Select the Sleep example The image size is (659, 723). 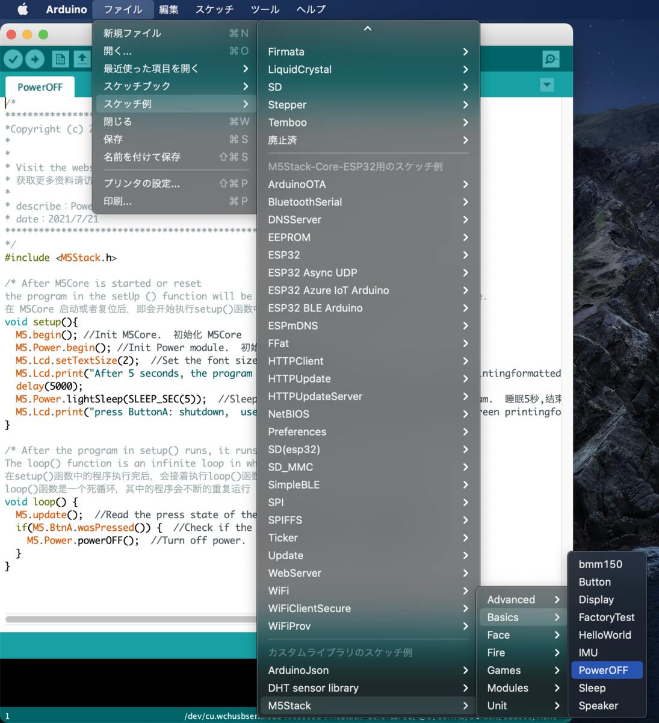tap(592, 687)
